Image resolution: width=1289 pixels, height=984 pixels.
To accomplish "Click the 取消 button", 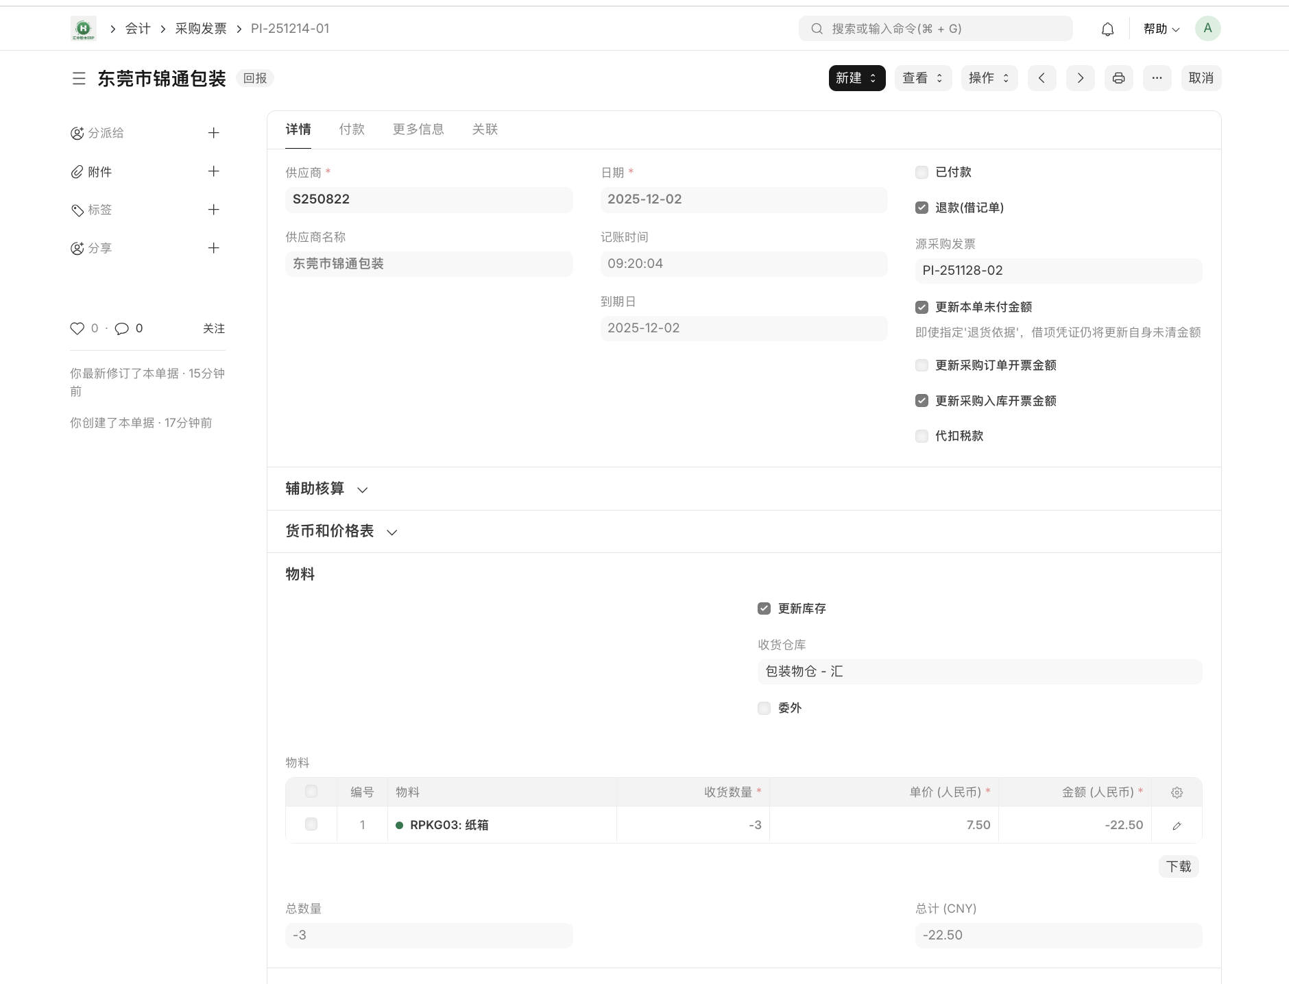I will click(x=1201, y=78).
